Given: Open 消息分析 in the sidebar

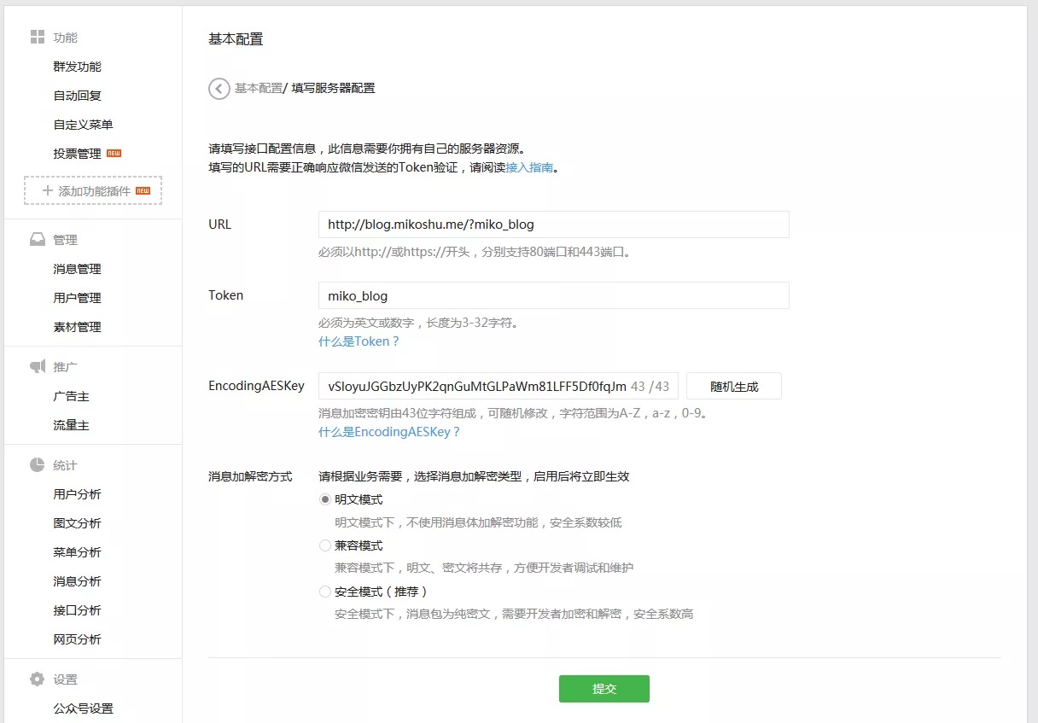Looking at the screenshot, I should (77, 581).
